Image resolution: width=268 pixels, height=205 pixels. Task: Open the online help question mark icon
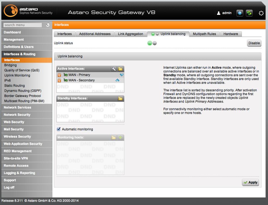point(240,13)
